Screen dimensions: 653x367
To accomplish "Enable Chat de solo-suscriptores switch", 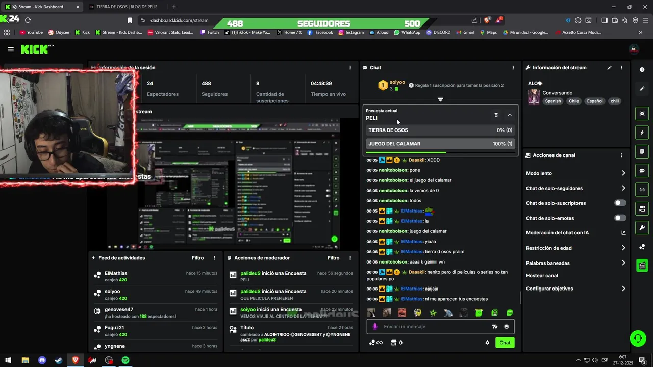I will [x=620, y=203].
